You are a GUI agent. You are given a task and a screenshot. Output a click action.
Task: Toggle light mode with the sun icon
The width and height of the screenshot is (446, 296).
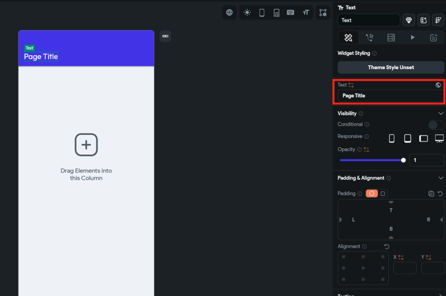247,13
